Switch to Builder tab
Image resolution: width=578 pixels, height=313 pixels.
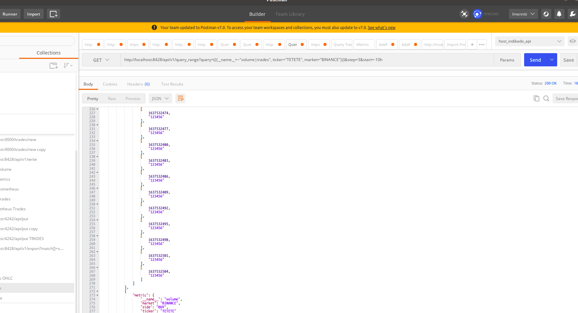tap(257, 14)
